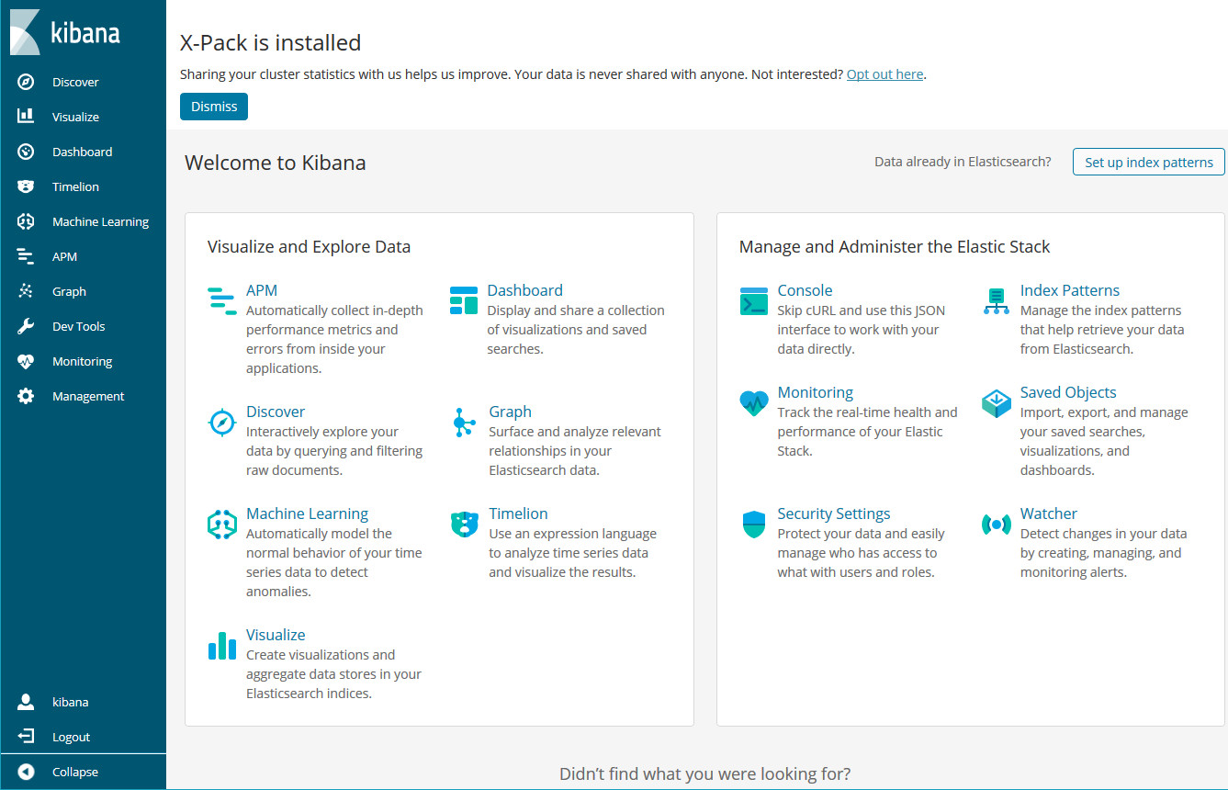1228x790 pixels.
Task: Open Dev Tools wrench icon
Action: click(26, 326)
